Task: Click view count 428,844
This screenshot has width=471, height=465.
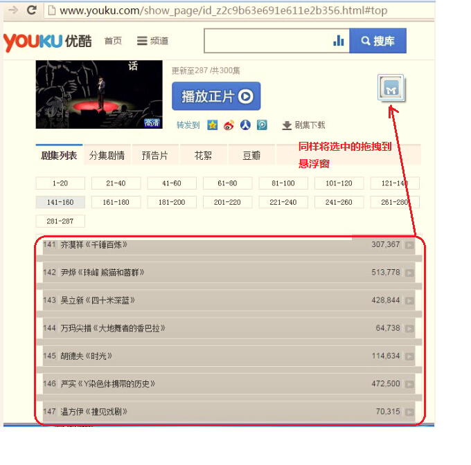Action: pos(386,300)
